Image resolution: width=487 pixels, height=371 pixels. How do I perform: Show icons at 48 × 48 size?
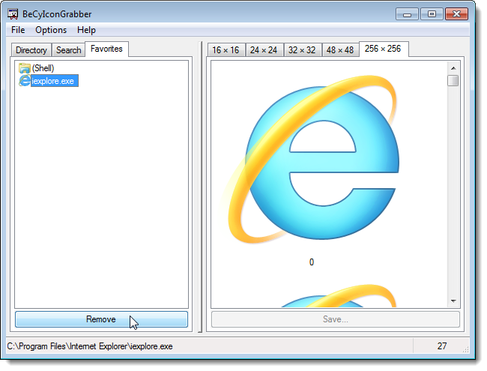pos(340,50)
